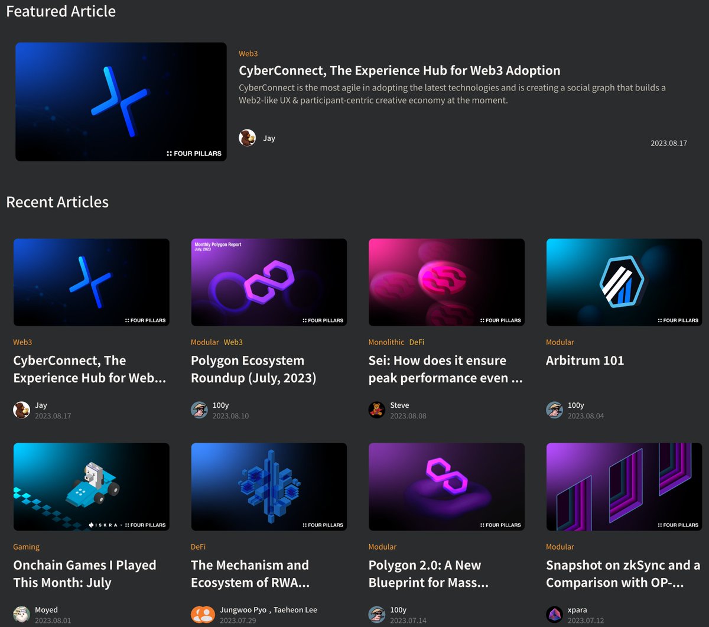Click 100y's avatar under Arbitrum 101

pos(554,410)
